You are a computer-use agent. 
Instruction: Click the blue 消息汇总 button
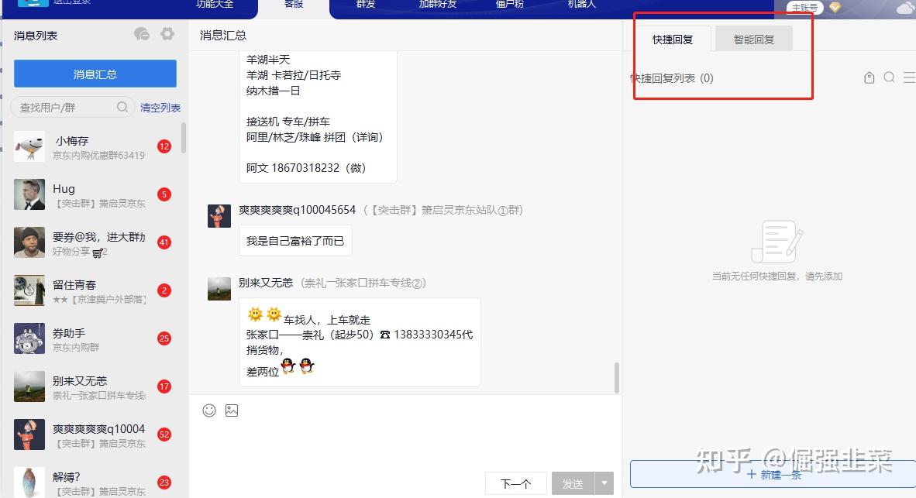[x=95, y=74]
